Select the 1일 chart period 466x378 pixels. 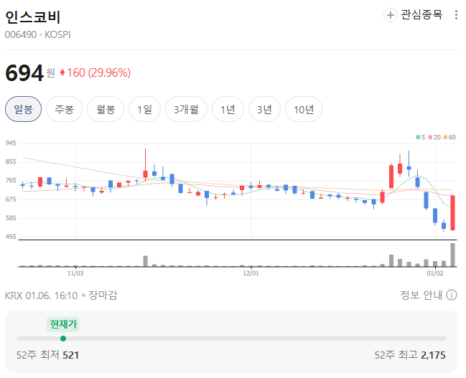pyautogui.click(x=145, y=109)
